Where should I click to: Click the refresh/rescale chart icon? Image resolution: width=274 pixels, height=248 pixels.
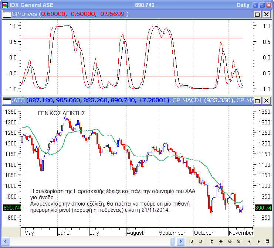[192, 241]
